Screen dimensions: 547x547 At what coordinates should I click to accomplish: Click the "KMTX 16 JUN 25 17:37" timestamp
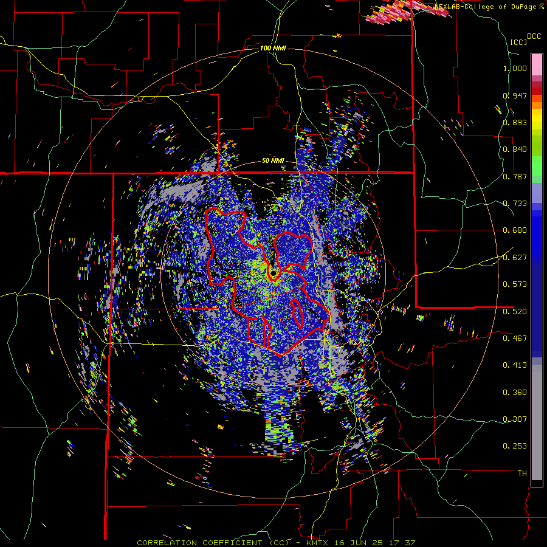(360, 543)
